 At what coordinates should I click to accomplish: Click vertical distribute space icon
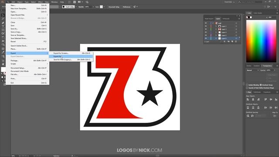pos(248,116)
